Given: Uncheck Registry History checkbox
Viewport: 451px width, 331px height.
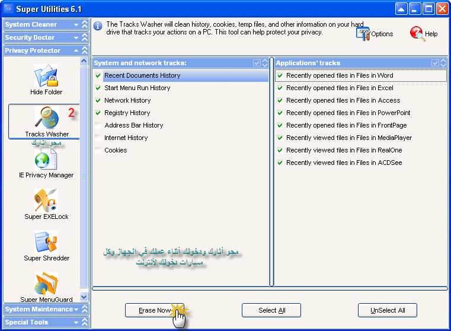Looking at the screenshot, I should pos(98,113).
